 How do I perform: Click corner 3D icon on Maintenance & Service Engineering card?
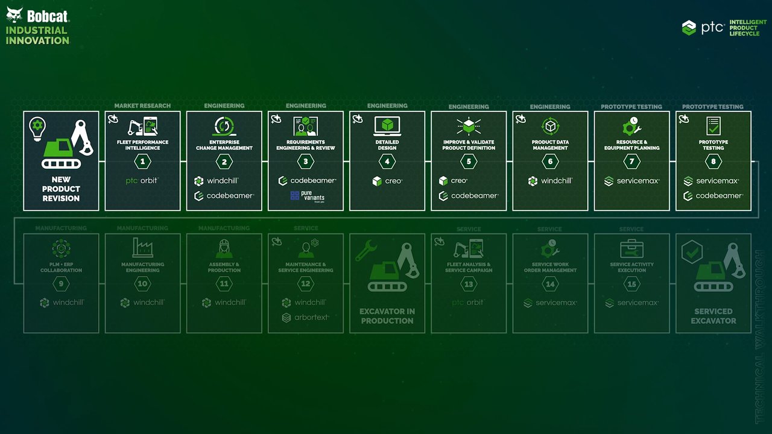pyautogui.click(x=276, y=241)
